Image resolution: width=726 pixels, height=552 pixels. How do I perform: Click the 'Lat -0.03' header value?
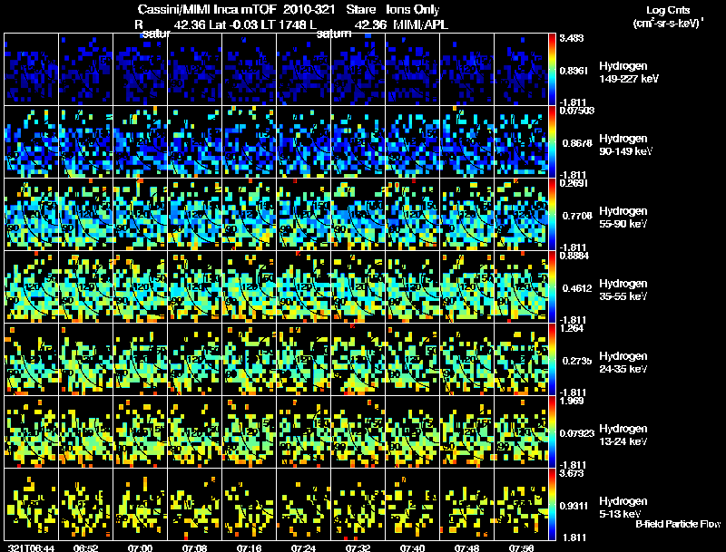pos(233,24)
